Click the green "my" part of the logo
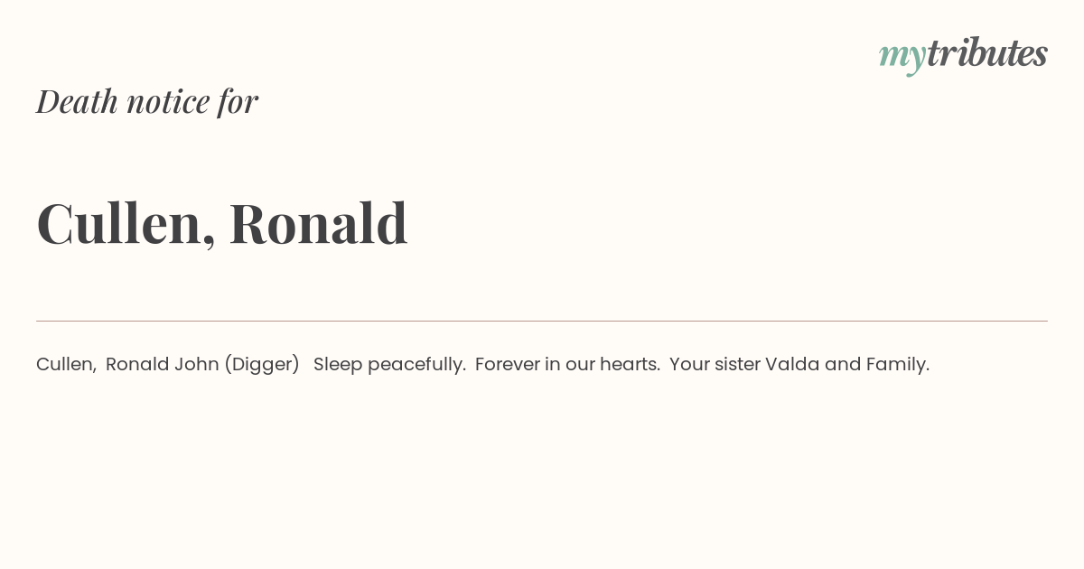The width and height of the screenshot is (1084, 569). [902, 59]
